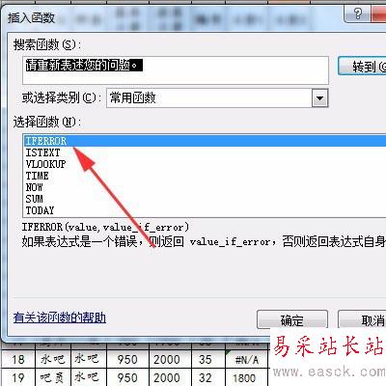
Task: Click the help question mark button
Action: [x=357, y=14]
